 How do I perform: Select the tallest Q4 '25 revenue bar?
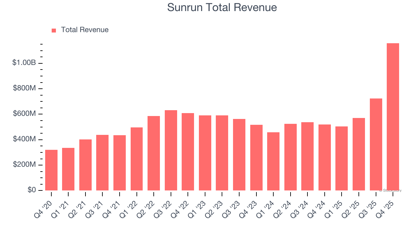(393, 117)
